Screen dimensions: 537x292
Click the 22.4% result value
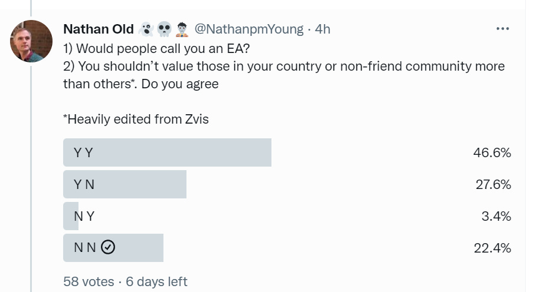(493, 248)
